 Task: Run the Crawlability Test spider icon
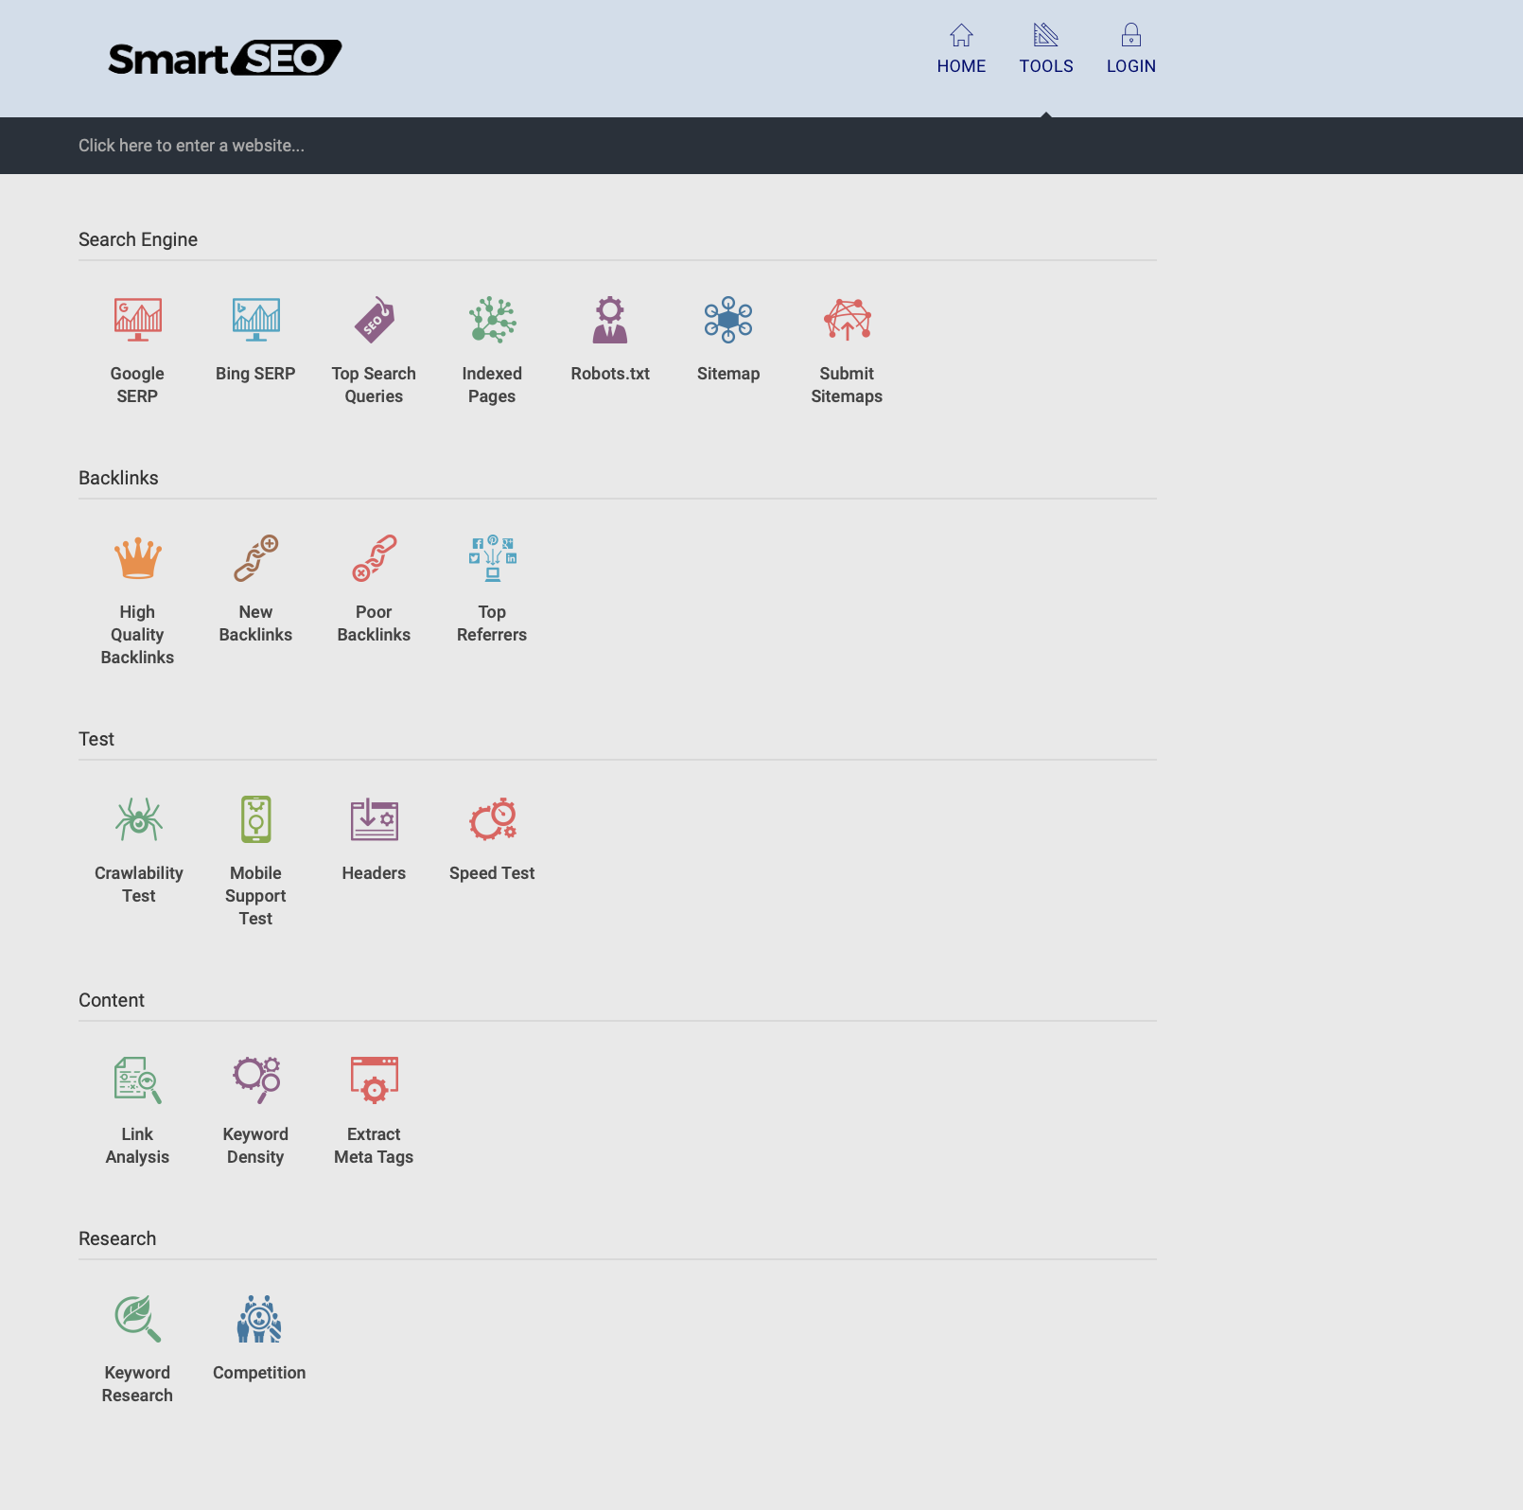[138, 819]
